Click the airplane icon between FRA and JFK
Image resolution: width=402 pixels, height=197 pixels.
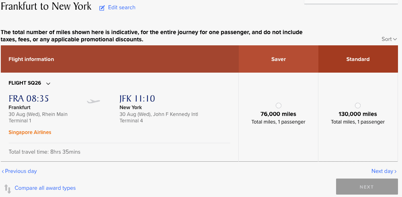93,102
